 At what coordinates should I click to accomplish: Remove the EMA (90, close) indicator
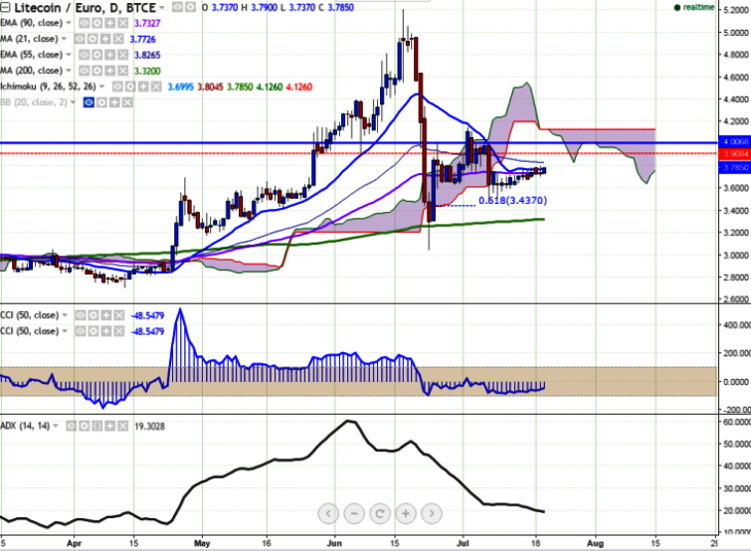(x=122, y=23)
